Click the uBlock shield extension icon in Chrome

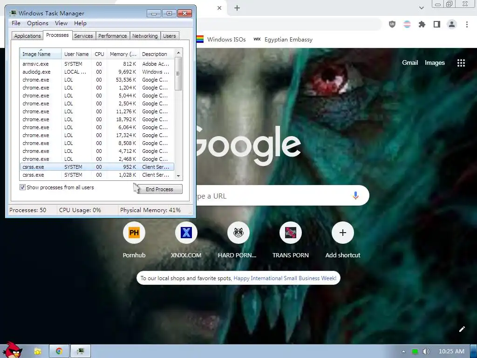pyautogui.click(x=392, y=24)
